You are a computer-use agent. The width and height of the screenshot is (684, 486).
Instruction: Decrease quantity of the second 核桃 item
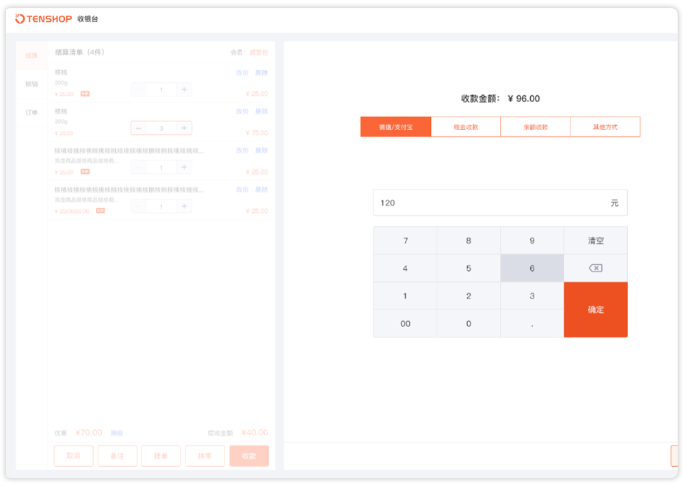[x=139, y=128]
